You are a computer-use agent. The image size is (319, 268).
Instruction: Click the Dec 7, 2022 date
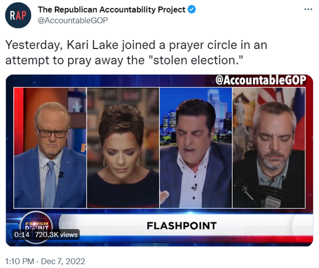(x=63, y=261)
